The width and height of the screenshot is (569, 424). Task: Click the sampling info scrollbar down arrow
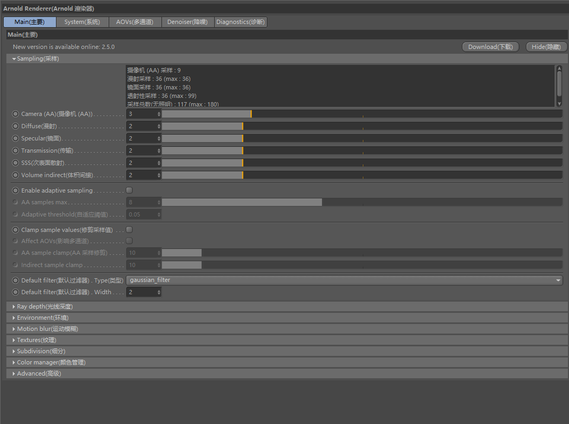[x=559, y=104]
